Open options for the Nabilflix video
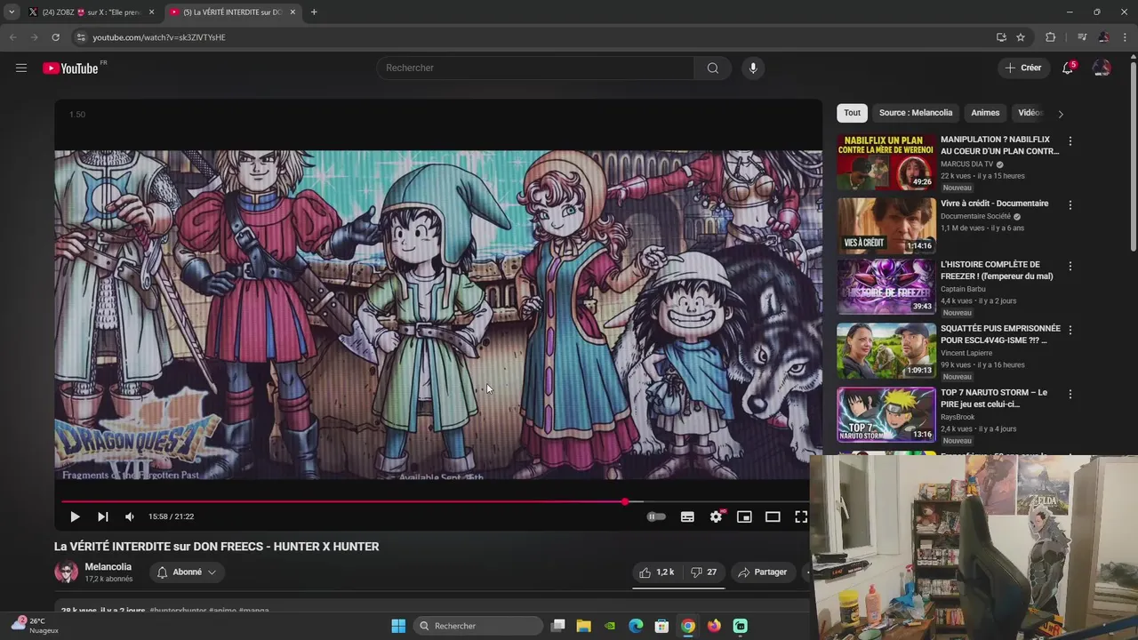Viewport: 1138px width, 640px height. click(x=1070, y=141)
